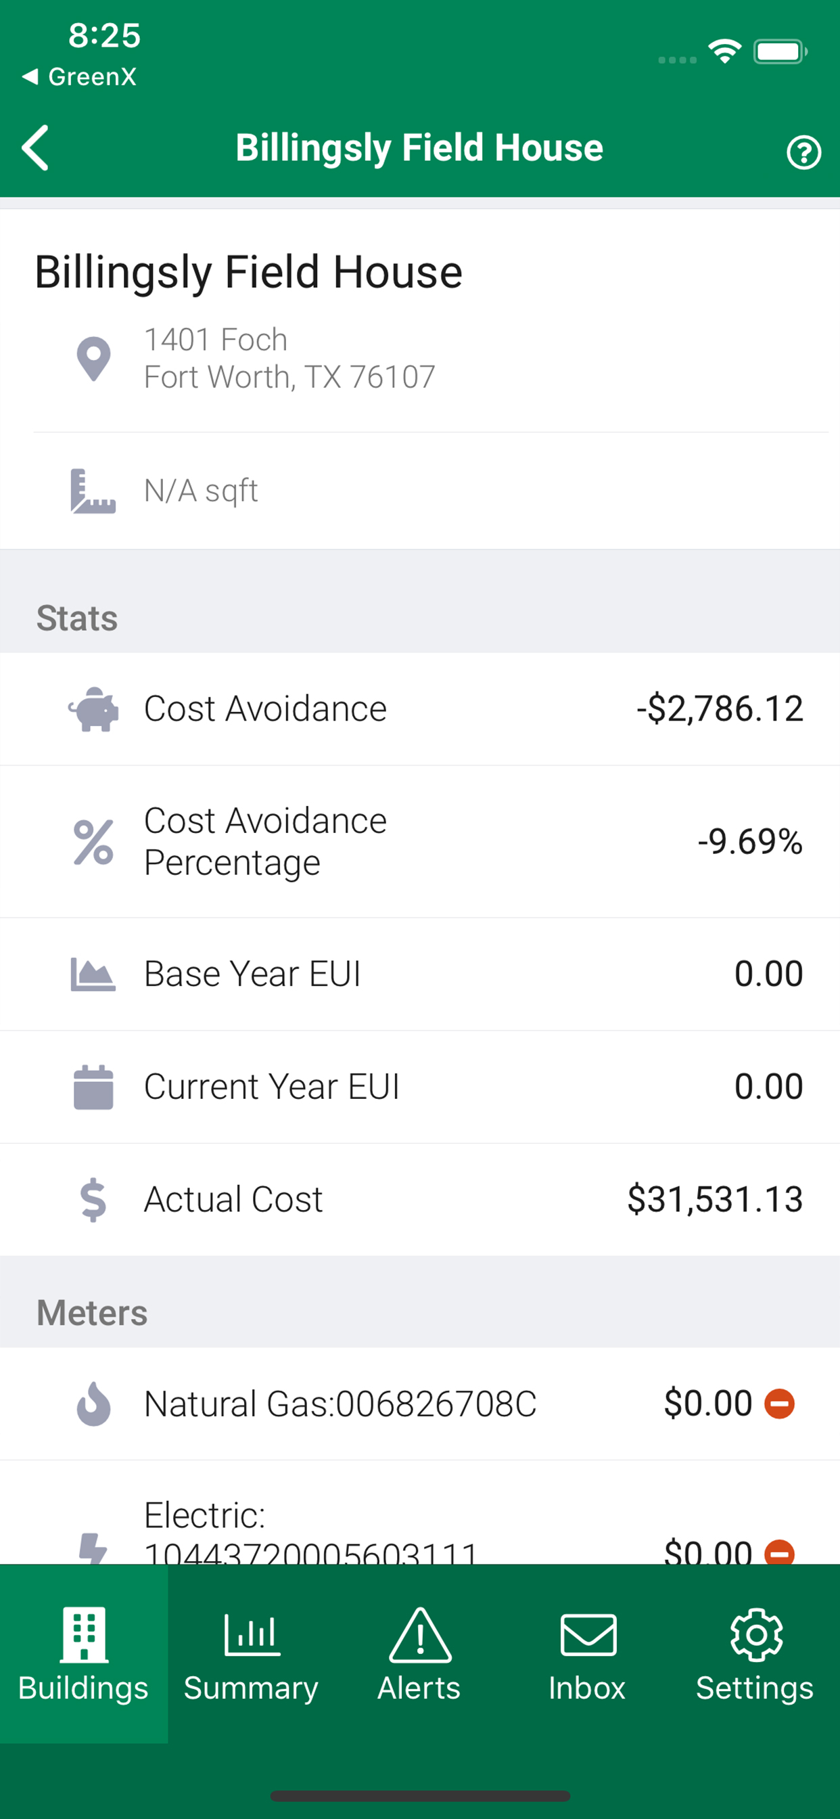
Task: Tap the Natural Gas flame icon
Action: tap(93, 1403)
